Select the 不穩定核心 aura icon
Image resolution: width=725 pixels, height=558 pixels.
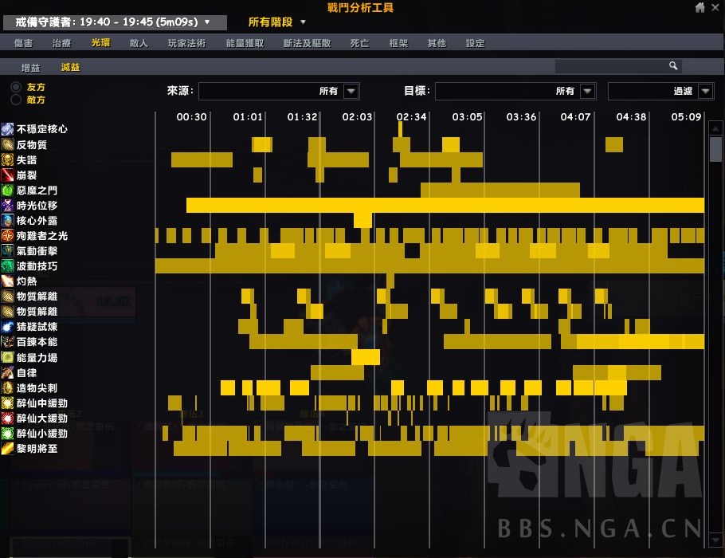coord(7,130)
